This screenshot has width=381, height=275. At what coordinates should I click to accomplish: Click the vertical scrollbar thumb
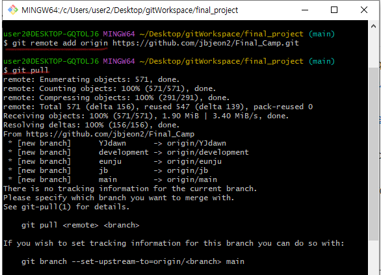point(373,154)
